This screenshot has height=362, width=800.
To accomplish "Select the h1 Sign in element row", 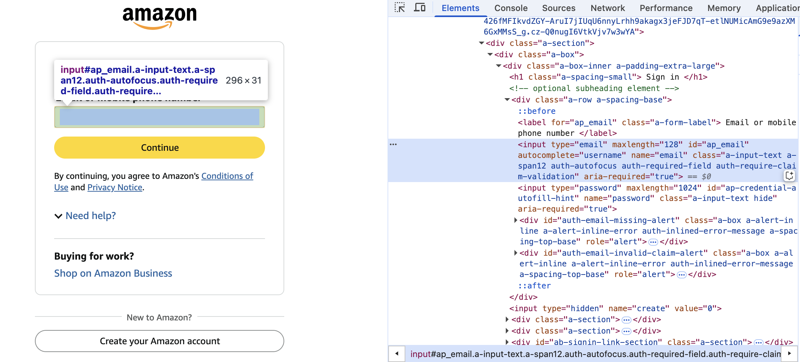I will [x=608, y=77].
